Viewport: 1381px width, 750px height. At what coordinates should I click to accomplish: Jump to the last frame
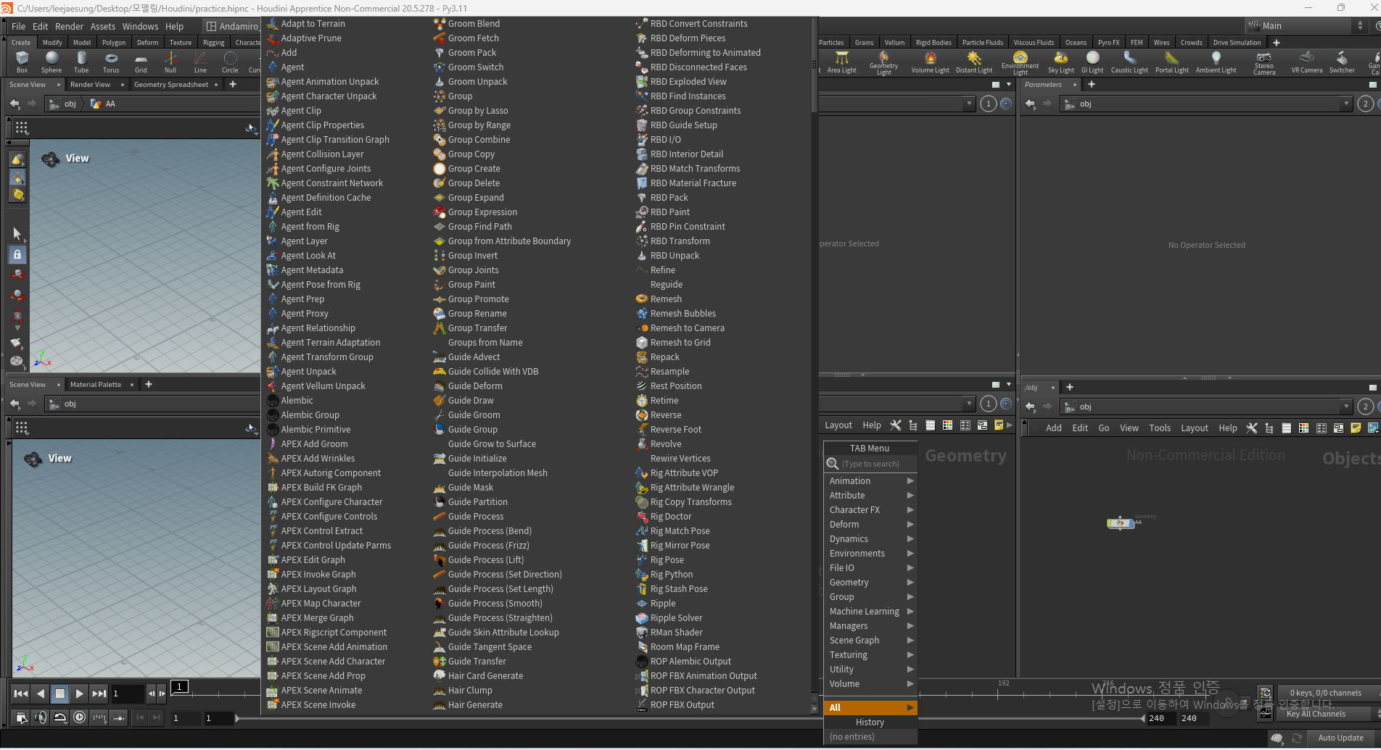coord(99,693)
